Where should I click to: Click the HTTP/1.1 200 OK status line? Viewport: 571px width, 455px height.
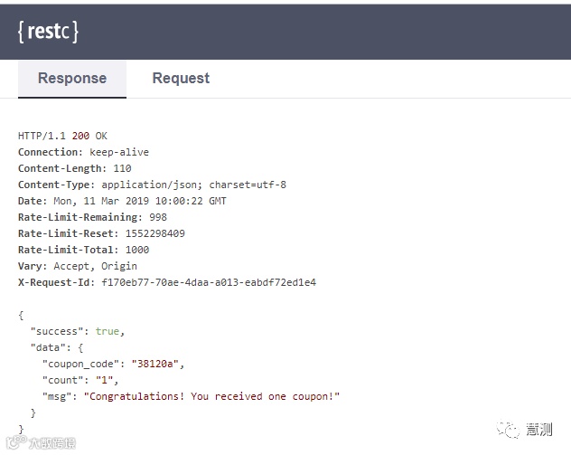point(62,136)
